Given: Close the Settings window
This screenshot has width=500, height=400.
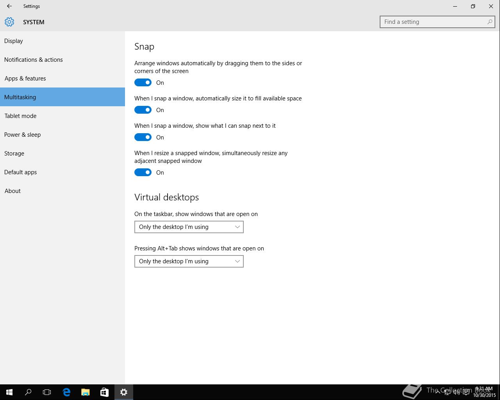Looking at the screenshot, I should tap(491, 6).
